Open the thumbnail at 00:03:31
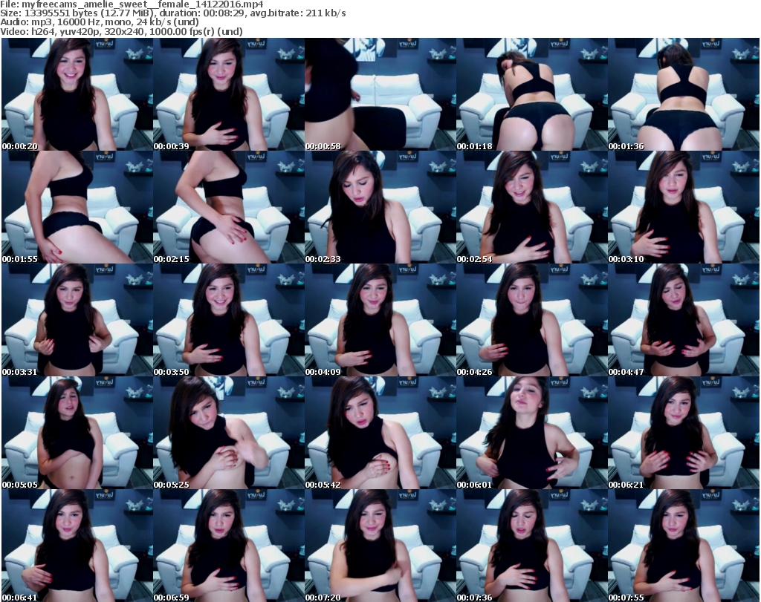The width and height of the screenshot is (761, 602). (x=77, y=321)
